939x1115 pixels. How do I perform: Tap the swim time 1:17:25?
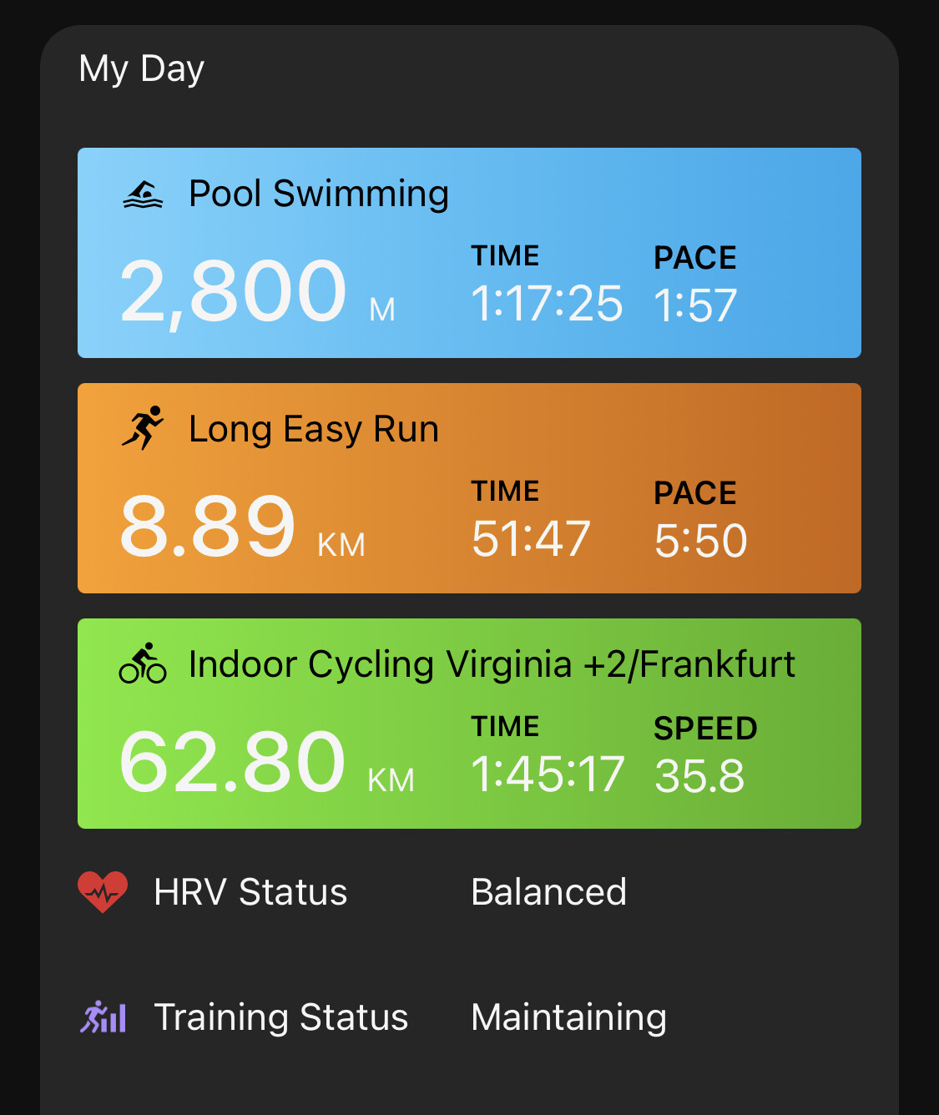point(547,303)
